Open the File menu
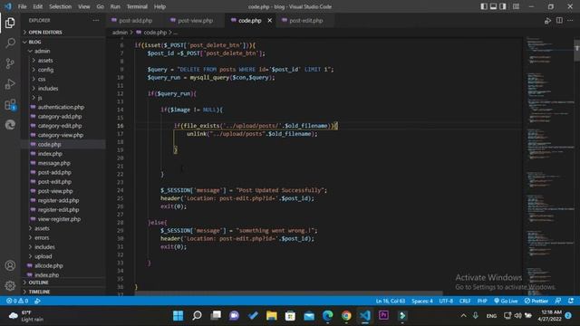580x326 pixels. 22,6
